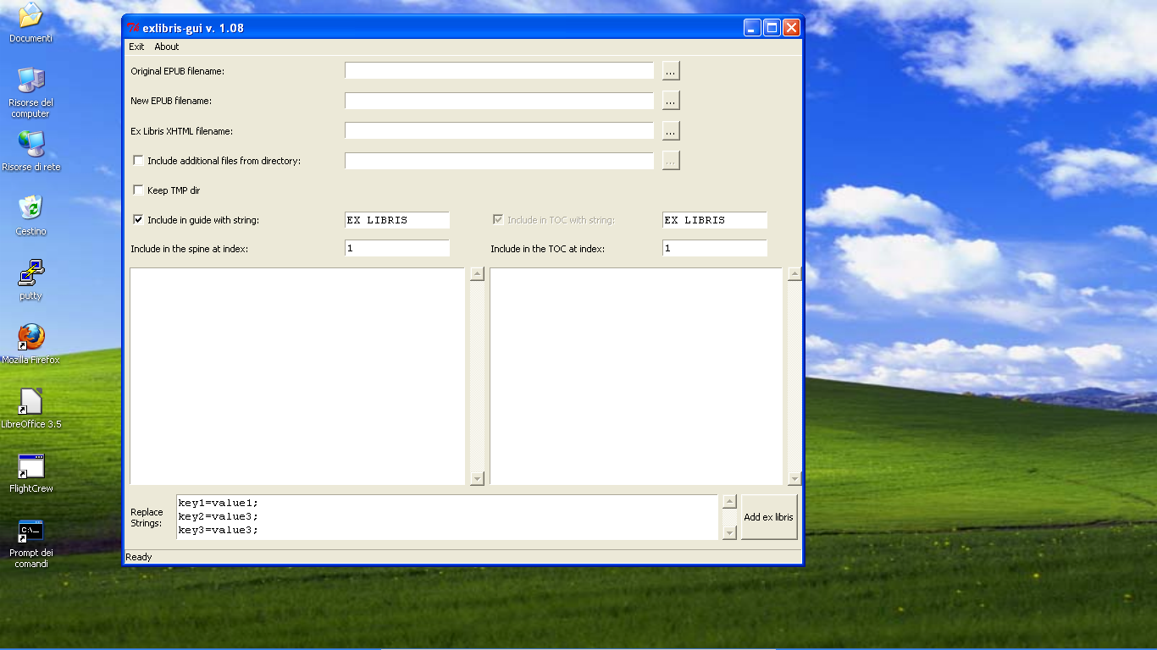
Task: Click the guide string field containing EX LIBRIS
Action: 397,220
